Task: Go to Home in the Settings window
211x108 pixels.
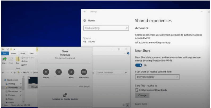Action: pos(89,21)
